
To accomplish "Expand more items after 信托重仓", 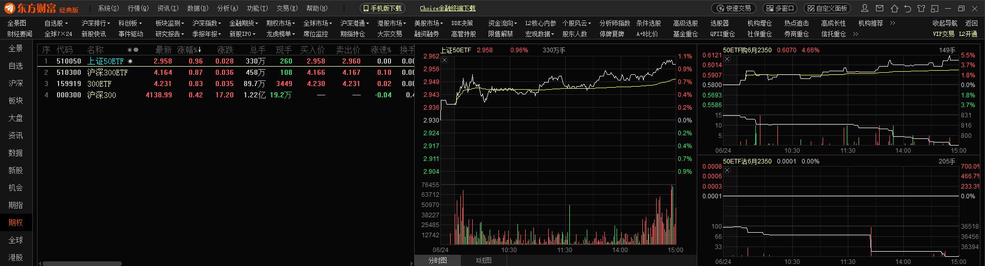I will [856, 34].
